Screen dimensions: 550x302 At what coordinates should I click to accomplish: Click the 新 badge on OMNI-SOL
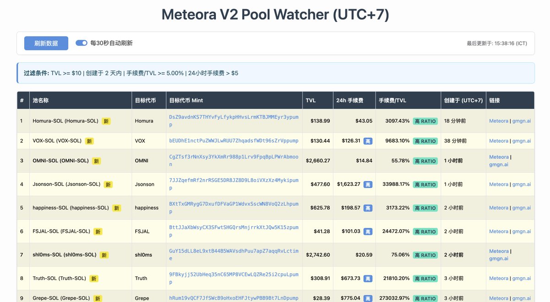pyautogui.click(x=96, y=161)
